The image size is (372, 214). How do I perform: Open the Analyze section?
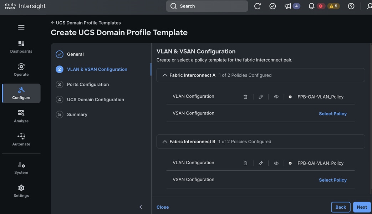tap(21, 116)
